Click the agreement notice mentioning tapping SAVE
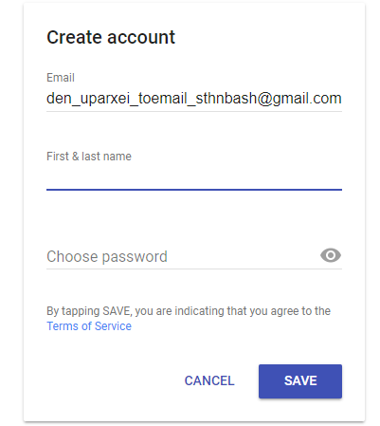The image size is (380, 426). 189,319
